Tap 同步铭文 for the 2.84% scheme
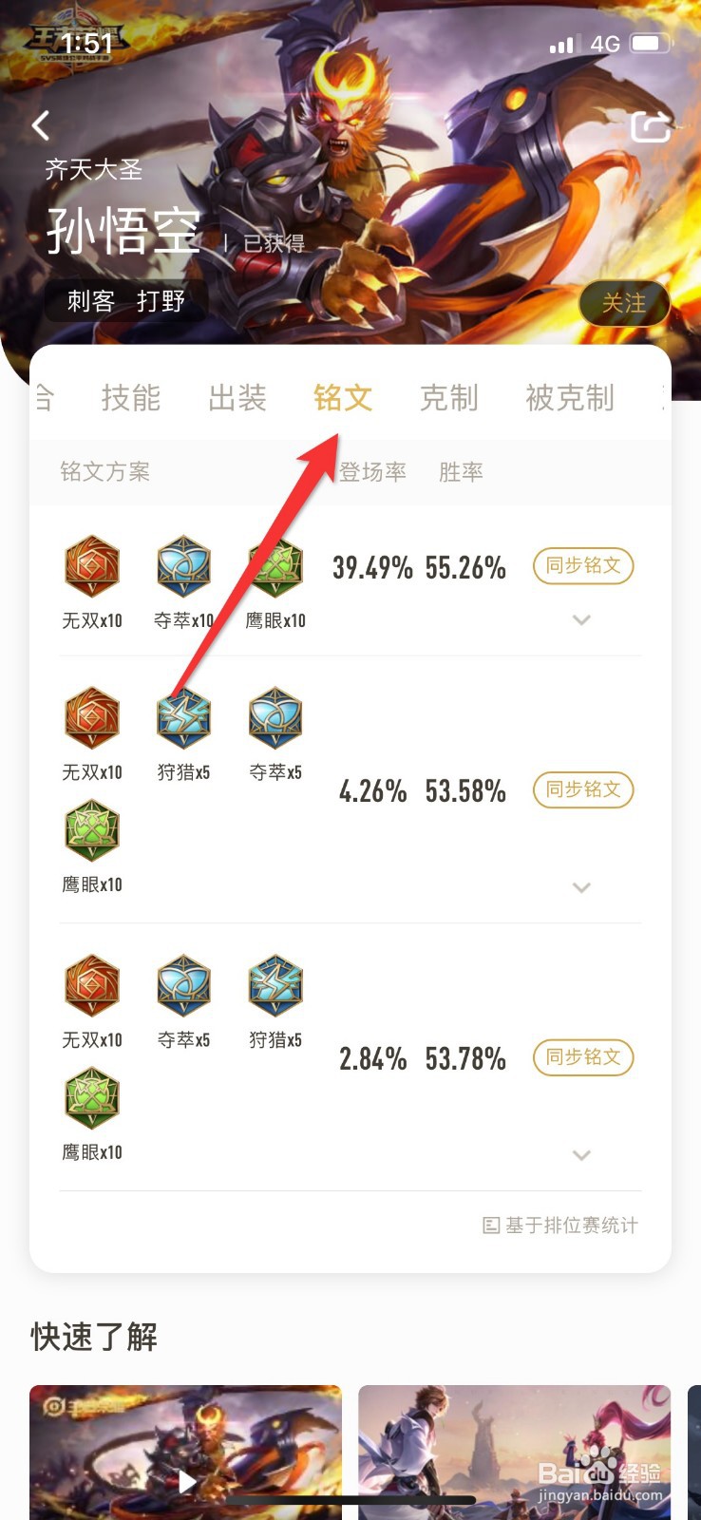 583,1057
